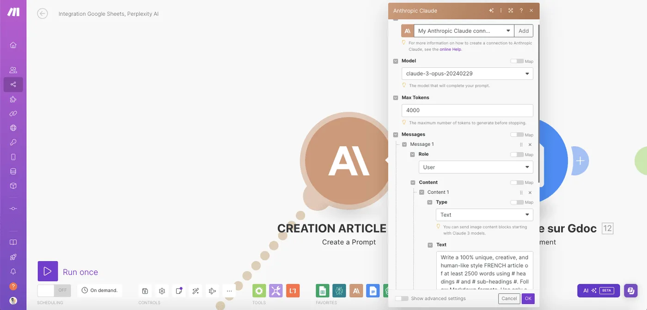Image resolution: width=647 pixels, height=310 pixels.
Task: Click the Explain flow airplane icon
Action: tap(213, 291)
